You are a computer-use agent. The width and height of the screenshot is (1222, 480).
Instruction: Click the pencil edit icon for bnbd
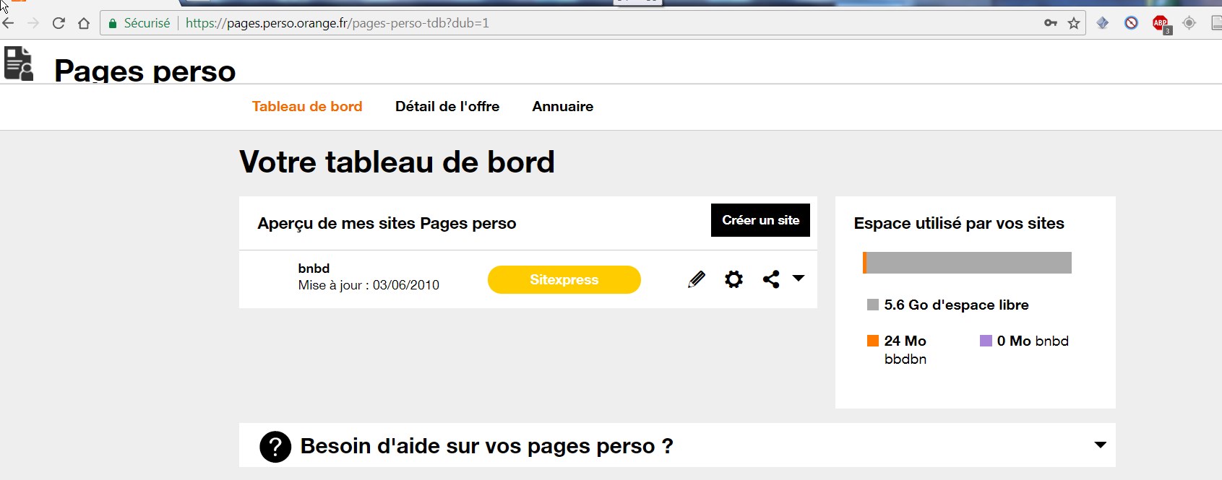coord(696,279)
